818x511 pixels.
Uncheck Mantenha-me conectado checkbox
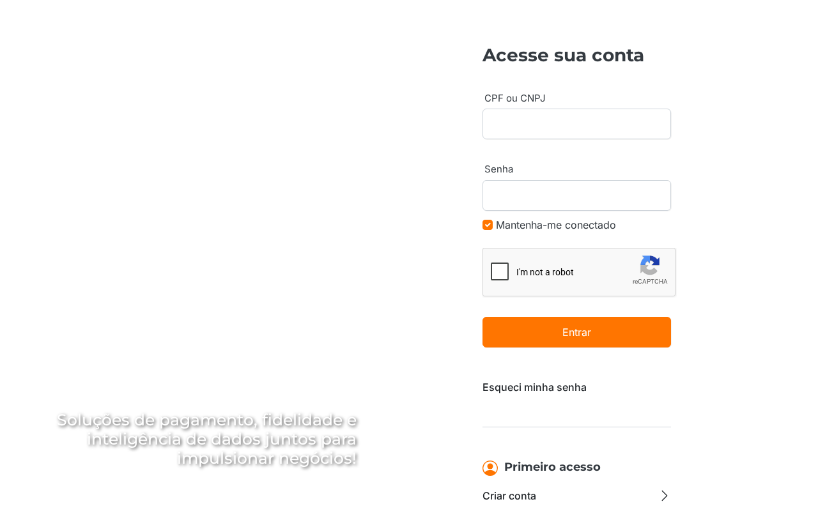click(488, 225)
